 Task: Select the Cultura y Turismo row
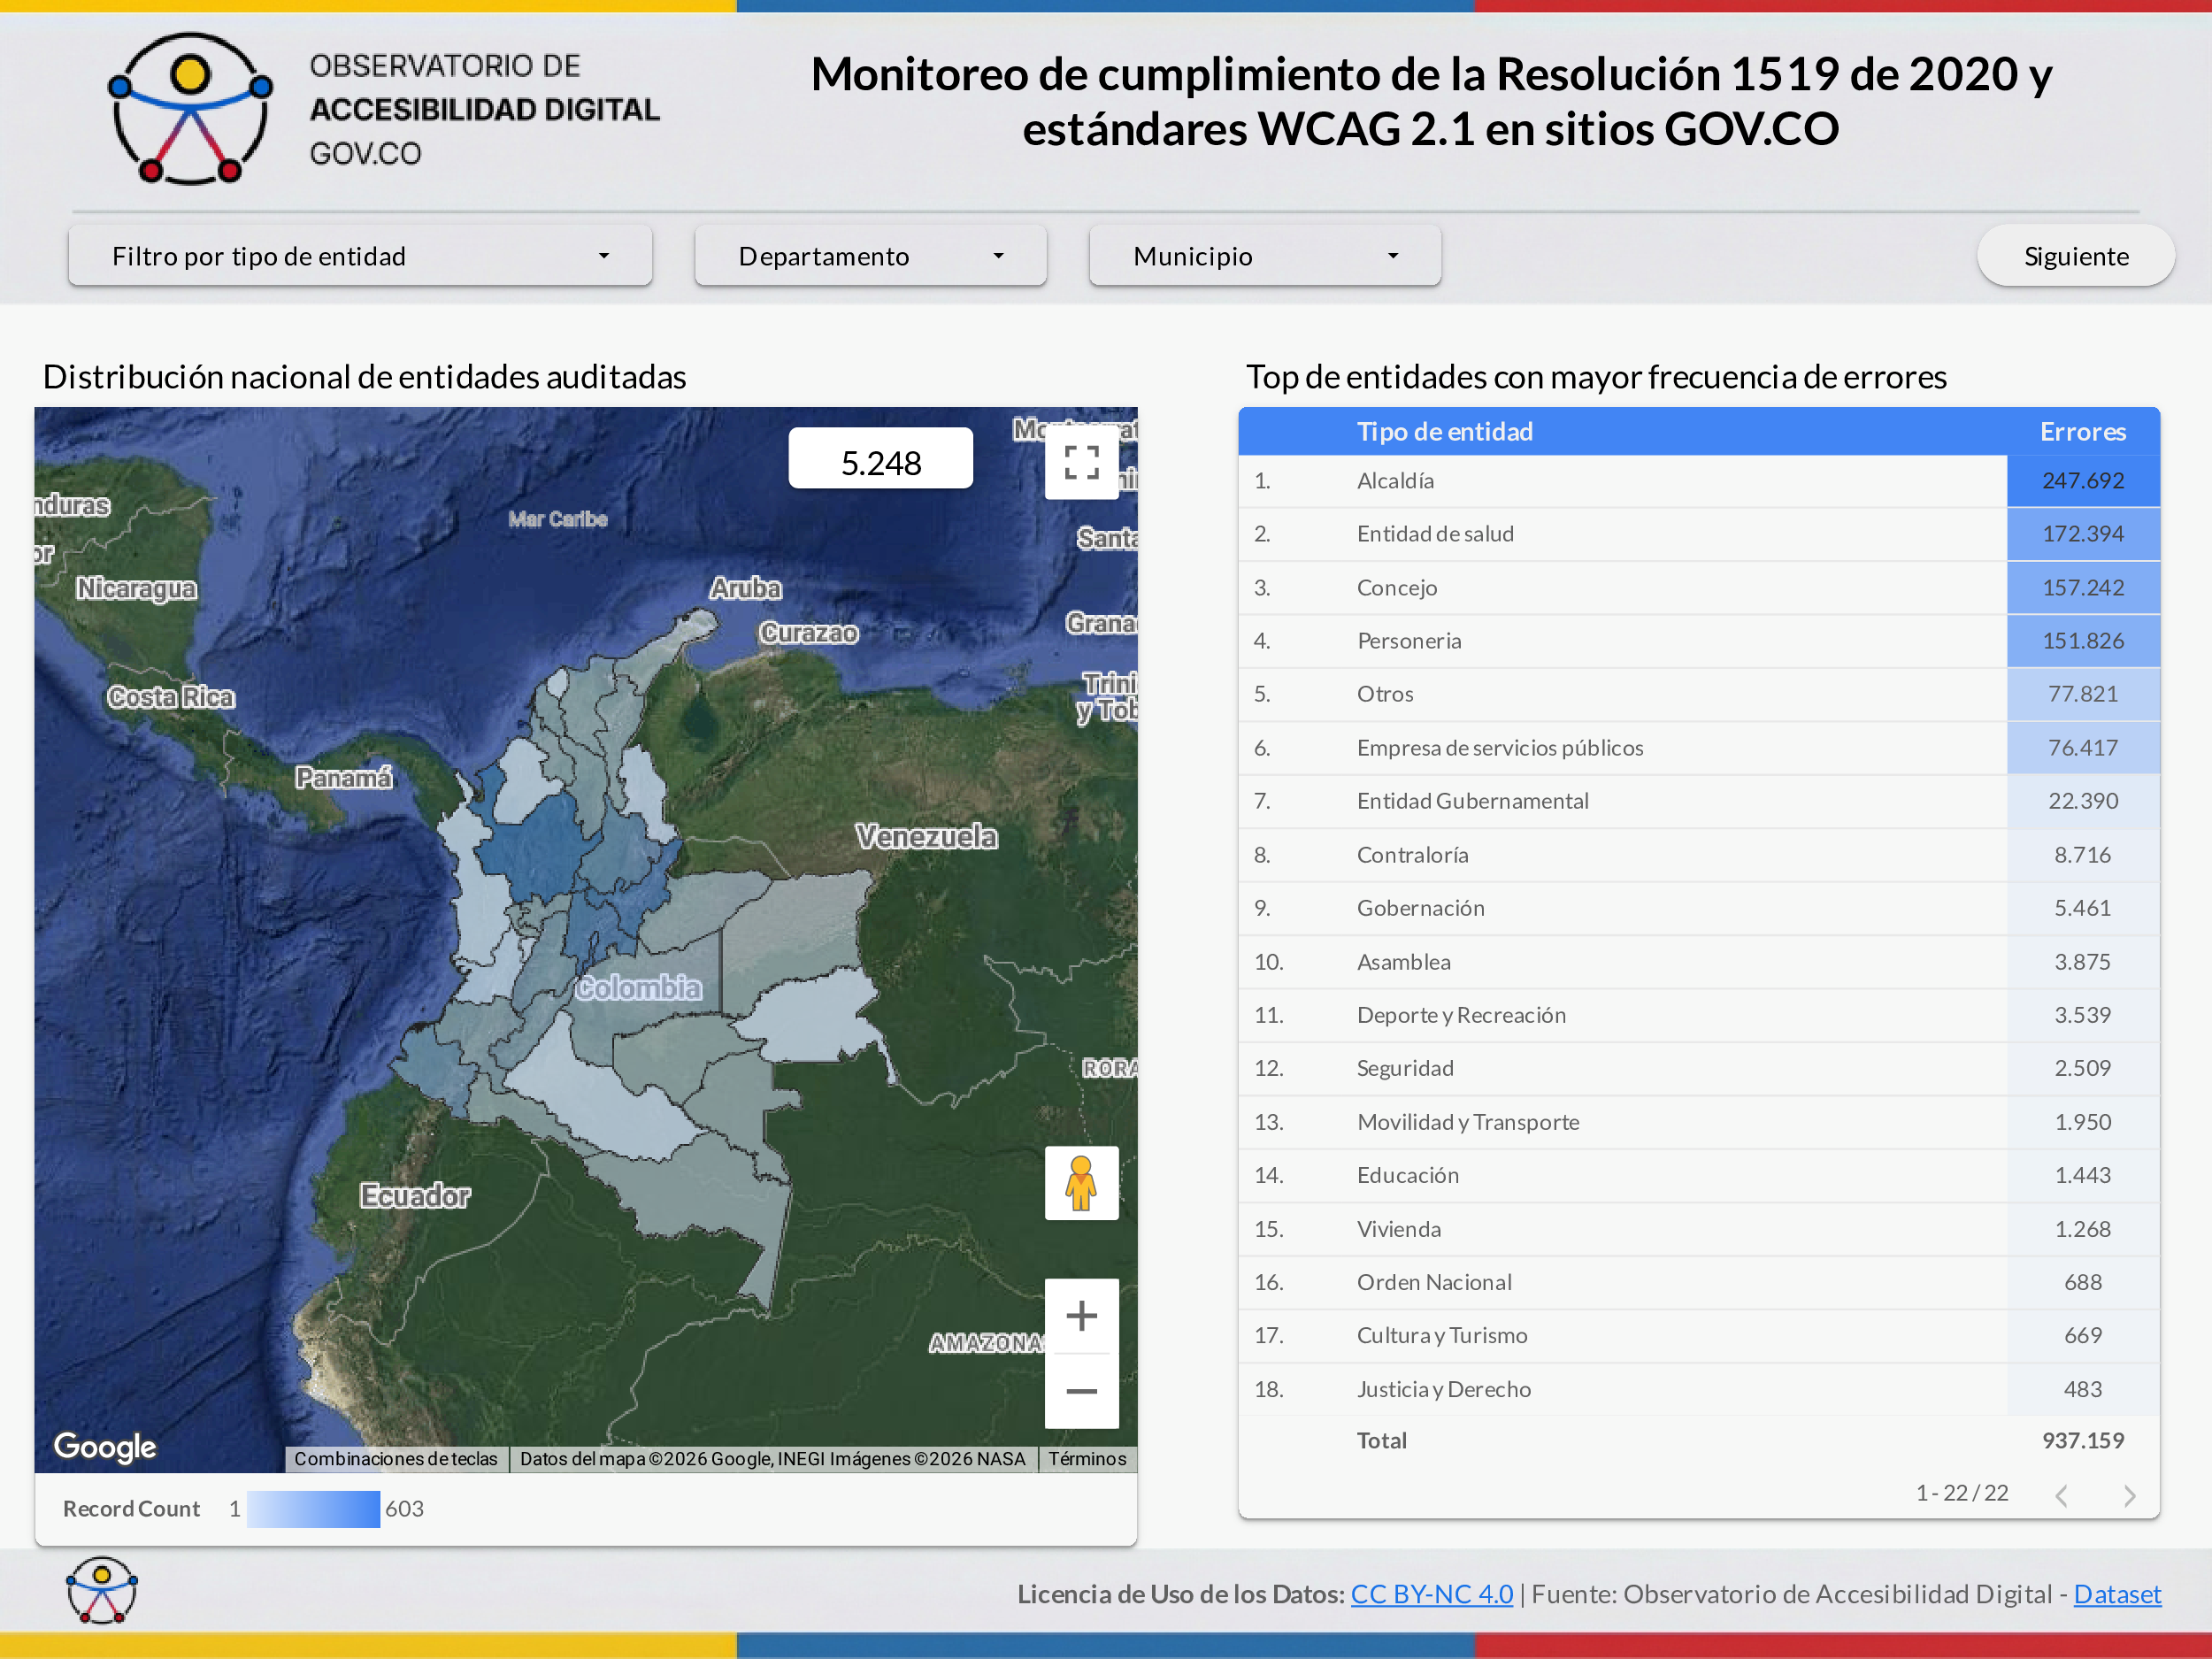point(1698,1335)
